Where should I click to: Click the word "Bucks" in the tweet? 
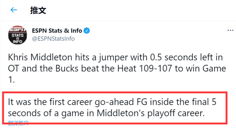click(x=67, y=68)
